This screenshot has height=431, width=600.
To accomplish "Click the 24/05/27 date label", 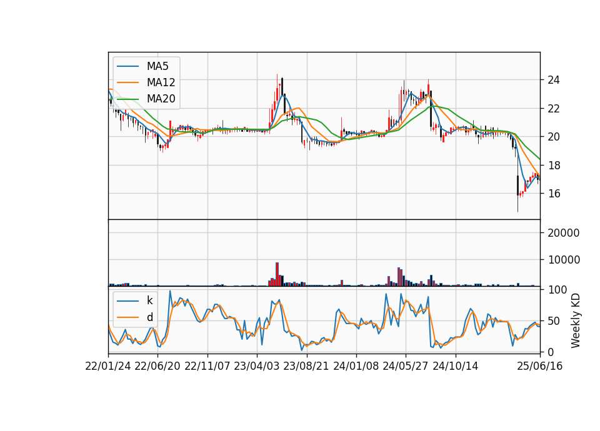I will coord(406,367).
